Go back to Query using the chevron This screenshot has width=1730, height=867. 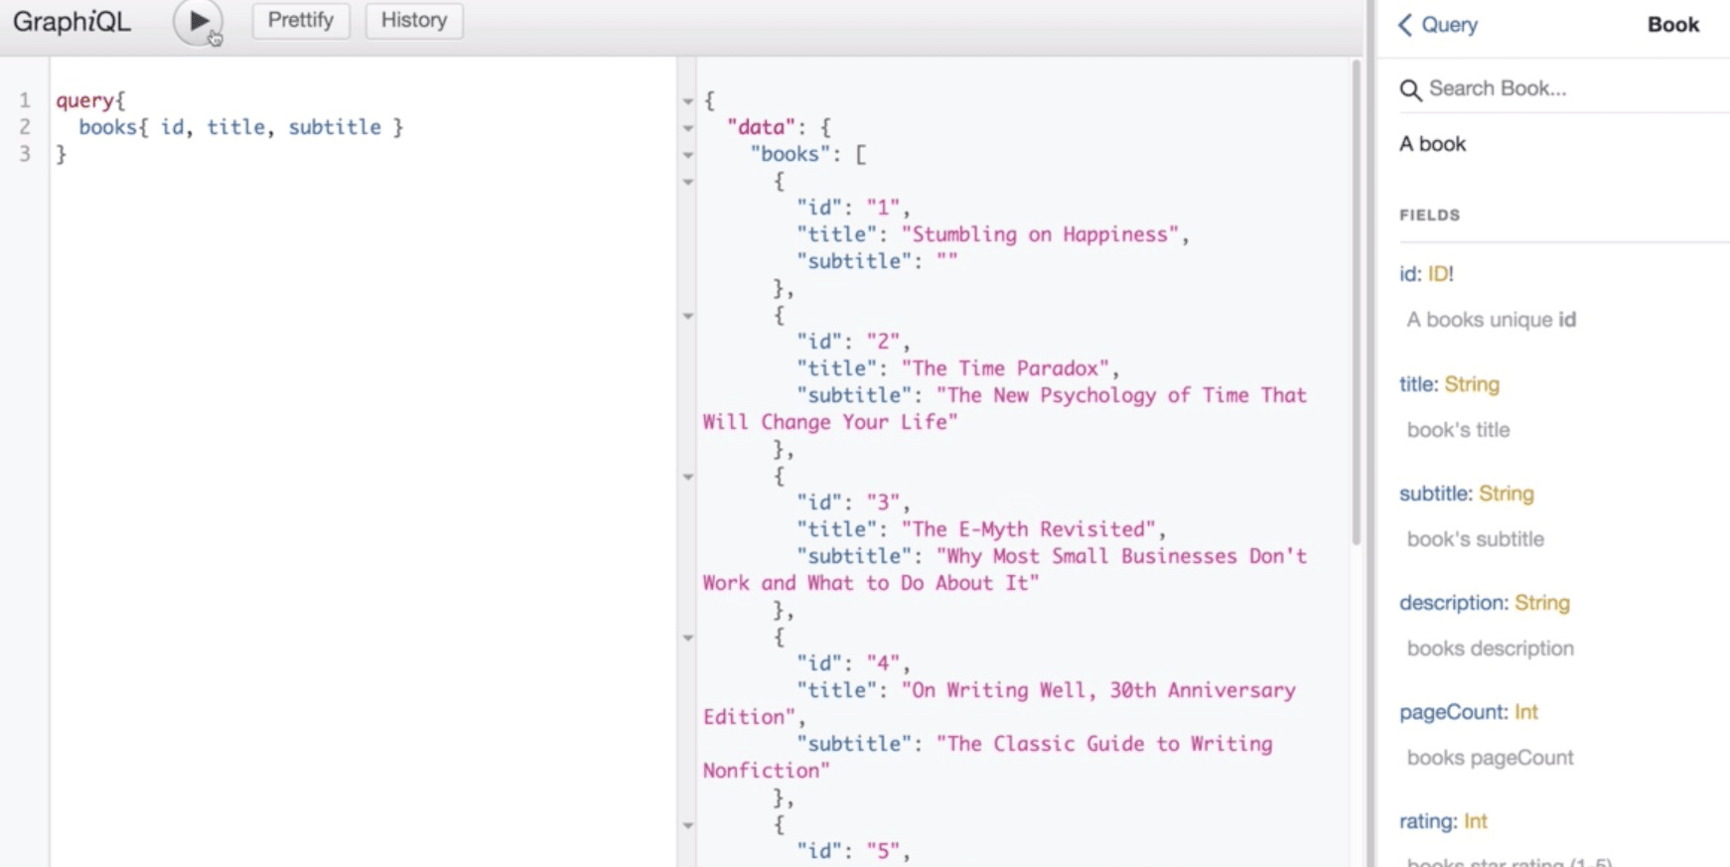tap(1406, 25)
